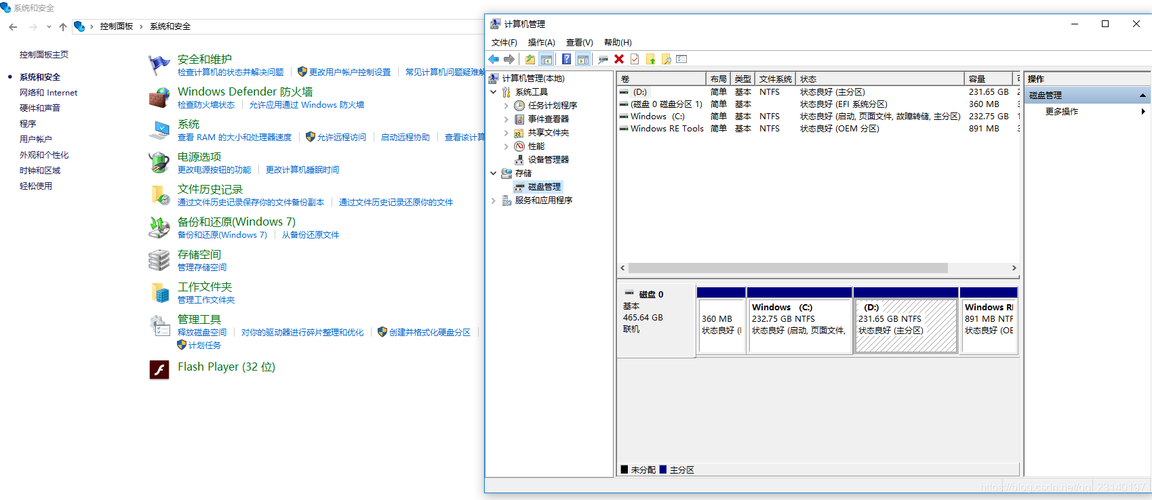Select Shared Folders (共享文件夹) tree node
Screen dimensions: 1152x500
click(548, 133)
